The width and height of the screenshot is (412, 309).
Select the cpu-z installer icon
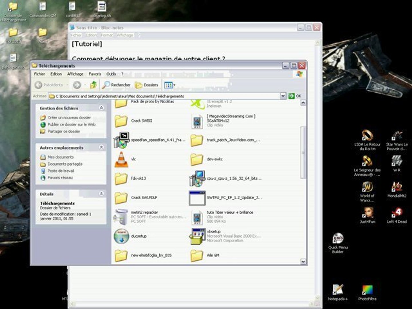197,178
